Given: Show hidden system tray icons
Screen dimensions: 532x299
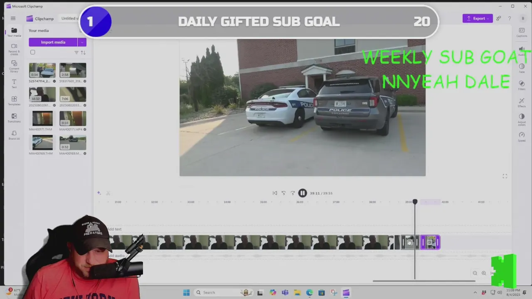Looking at the screenshot, I should [475, 292].
